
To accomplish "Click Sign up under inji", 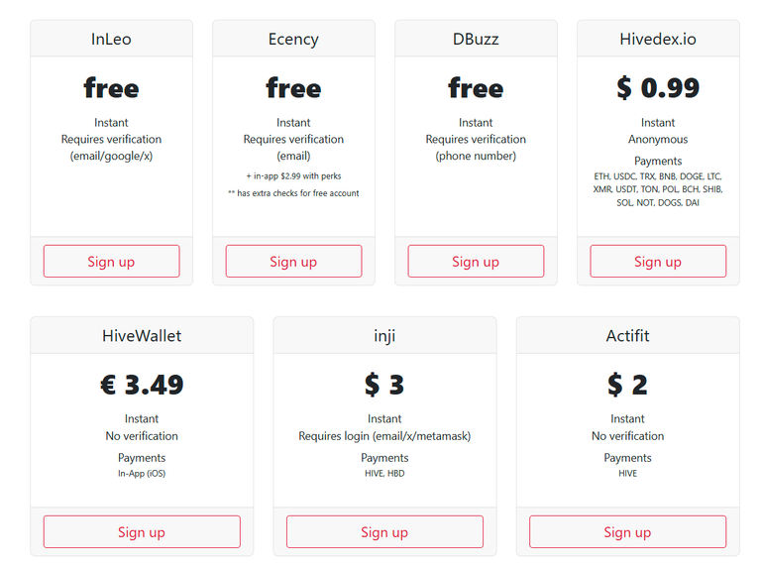I will point(384,532).
